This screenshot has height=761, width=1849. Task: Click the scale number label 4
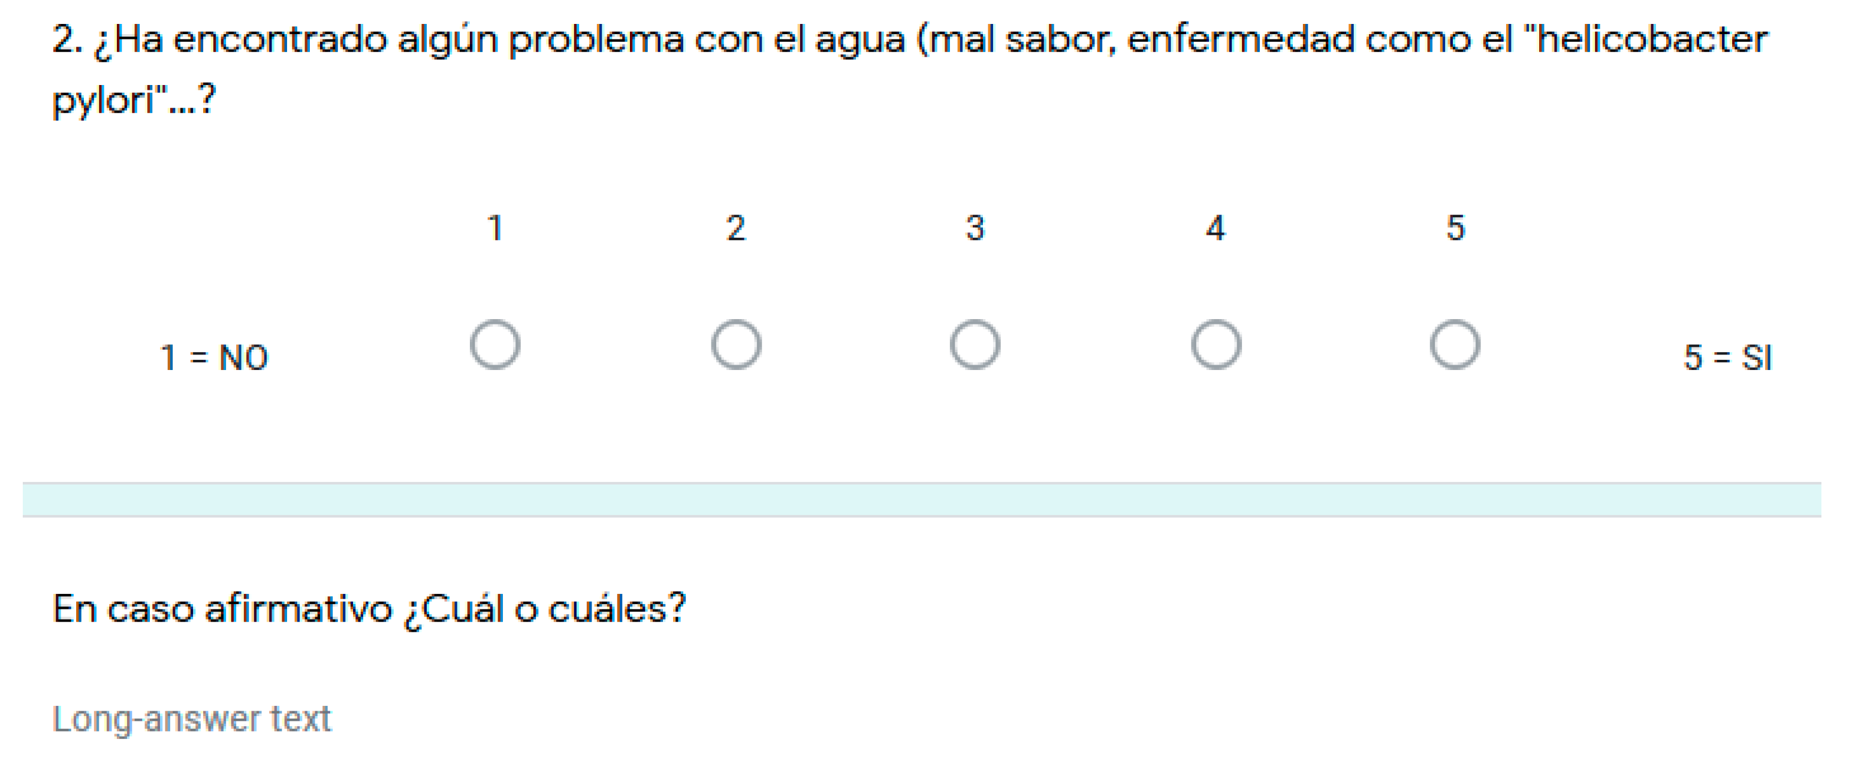pos(1215,229)
